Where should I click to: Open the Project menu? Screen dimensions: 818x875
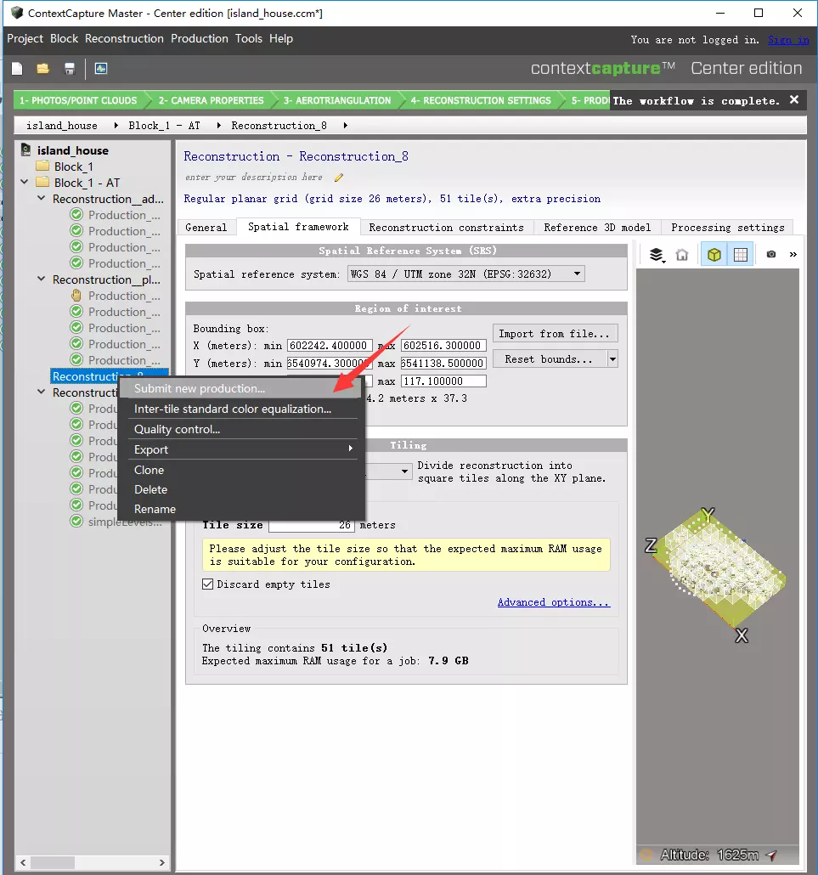point(25,38)
